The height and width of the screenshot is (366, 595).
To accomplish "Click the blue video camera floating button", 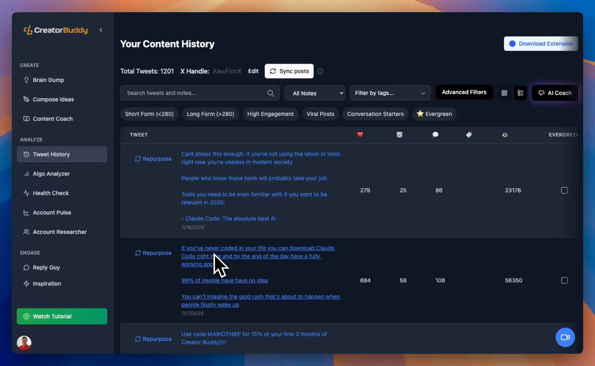I will tap(565, 337).
